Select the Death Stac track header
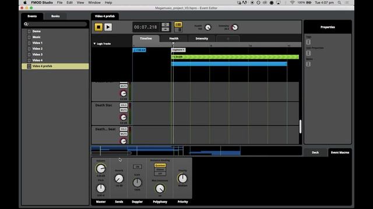Screen dimensions: 373x209 coord(104,105)
